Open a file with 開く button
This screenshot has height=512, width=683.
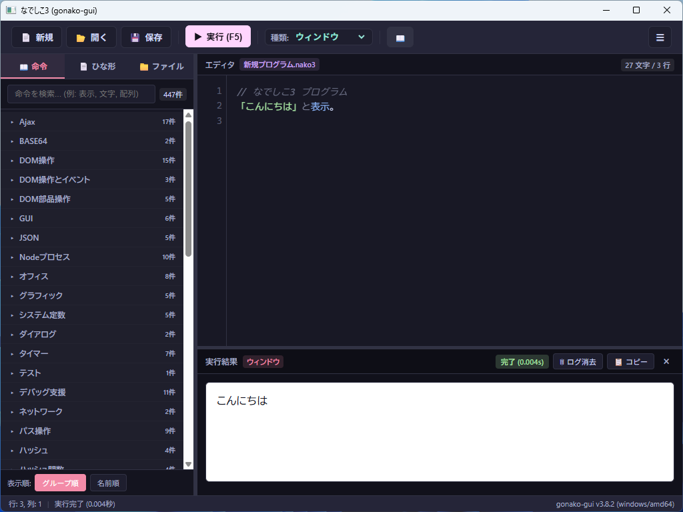pos(91,37)
